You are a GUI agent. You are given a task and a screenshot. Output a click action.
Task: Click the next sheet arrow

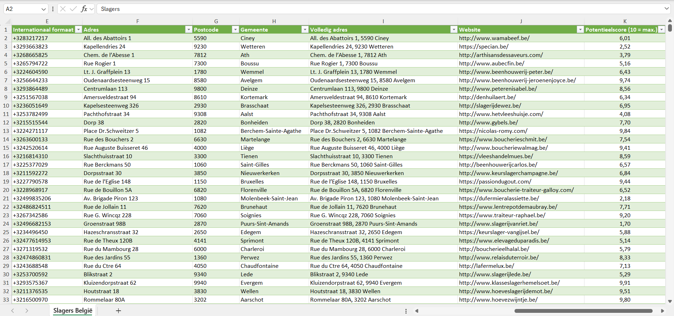[27, 311]
